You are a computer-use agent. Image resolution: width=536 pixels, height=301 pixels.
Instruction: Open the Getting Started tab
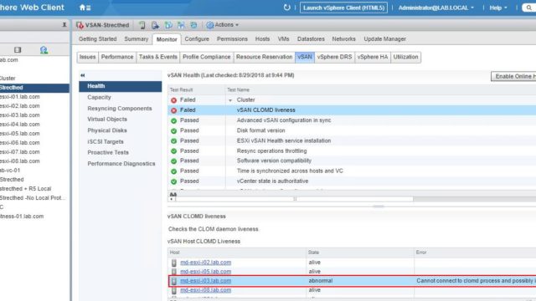click(x=98, y=39)
